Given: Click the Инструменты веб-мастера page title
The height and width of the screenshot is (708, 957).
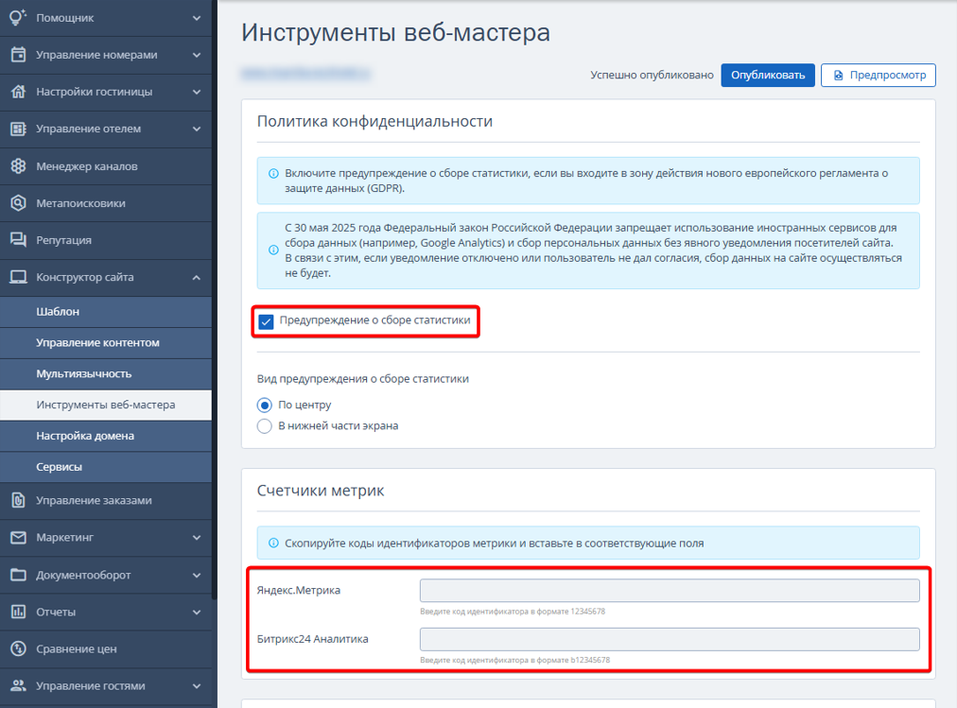Looking at the screenshot, I should [395, 32].
